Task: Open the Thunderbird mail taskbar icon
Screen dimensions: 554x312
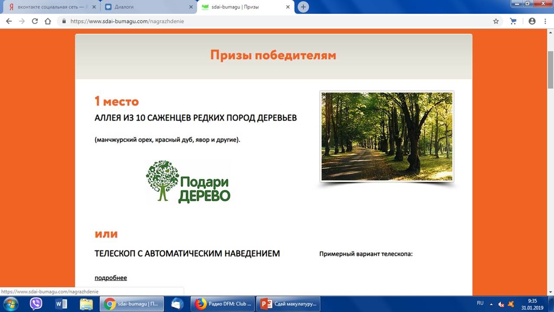Action: coord(177,304)
